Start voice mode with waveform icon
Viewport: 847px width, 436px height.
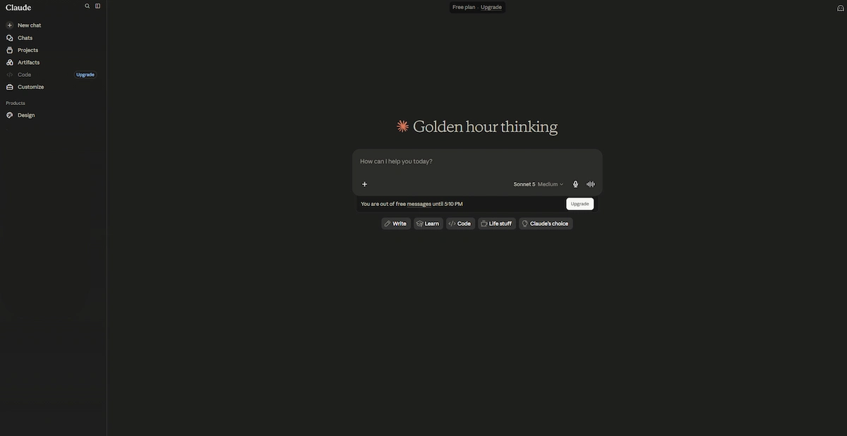(x=591, y=184)
